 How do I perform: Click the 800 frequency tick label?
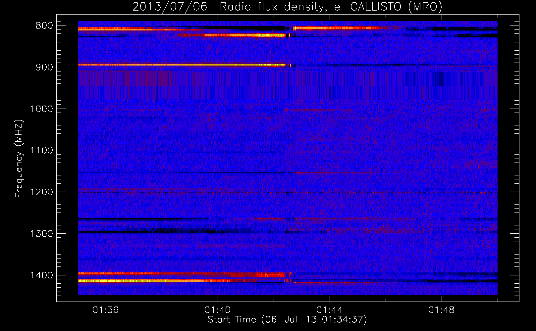pyautogui.click(x=44, y=26)
